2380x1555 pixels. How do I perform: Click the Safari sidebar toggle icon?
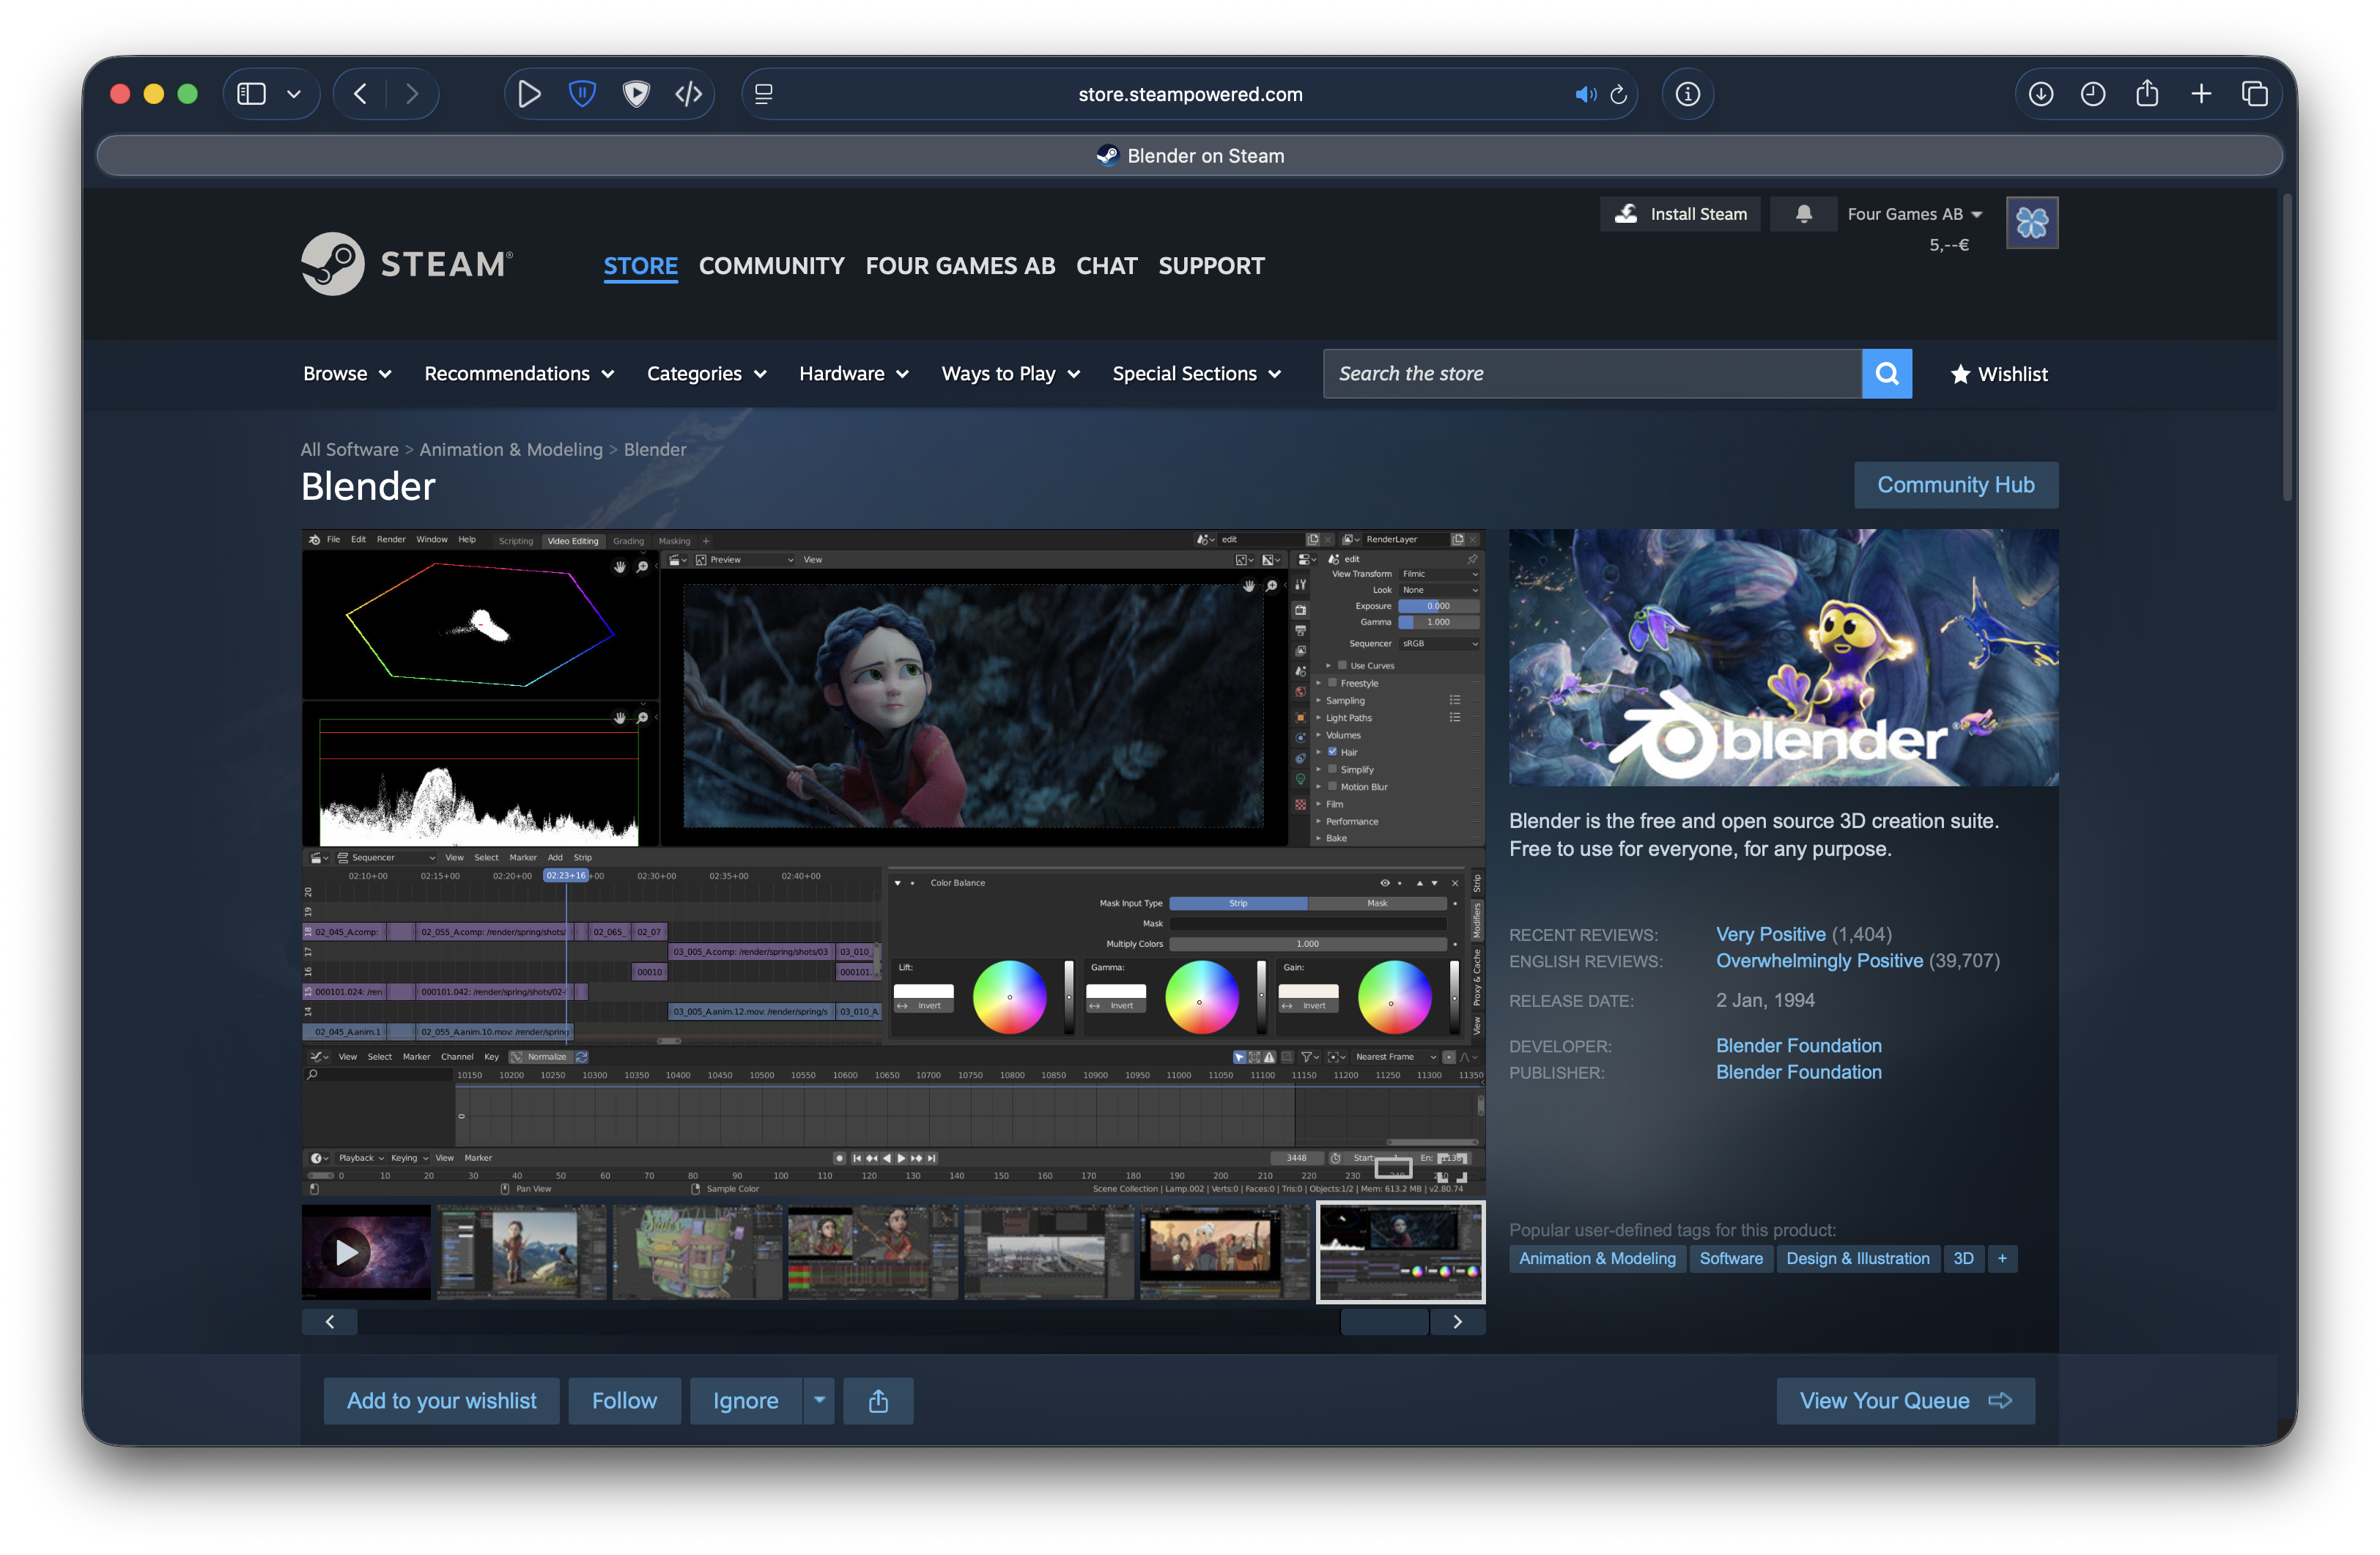[251, 94]
